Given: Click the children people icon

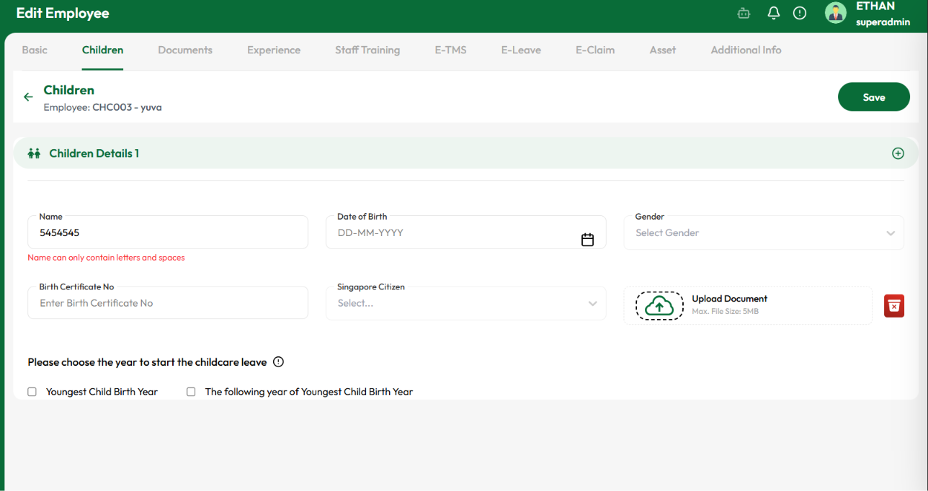Looking at the screenshot, I should coord(34,153).
